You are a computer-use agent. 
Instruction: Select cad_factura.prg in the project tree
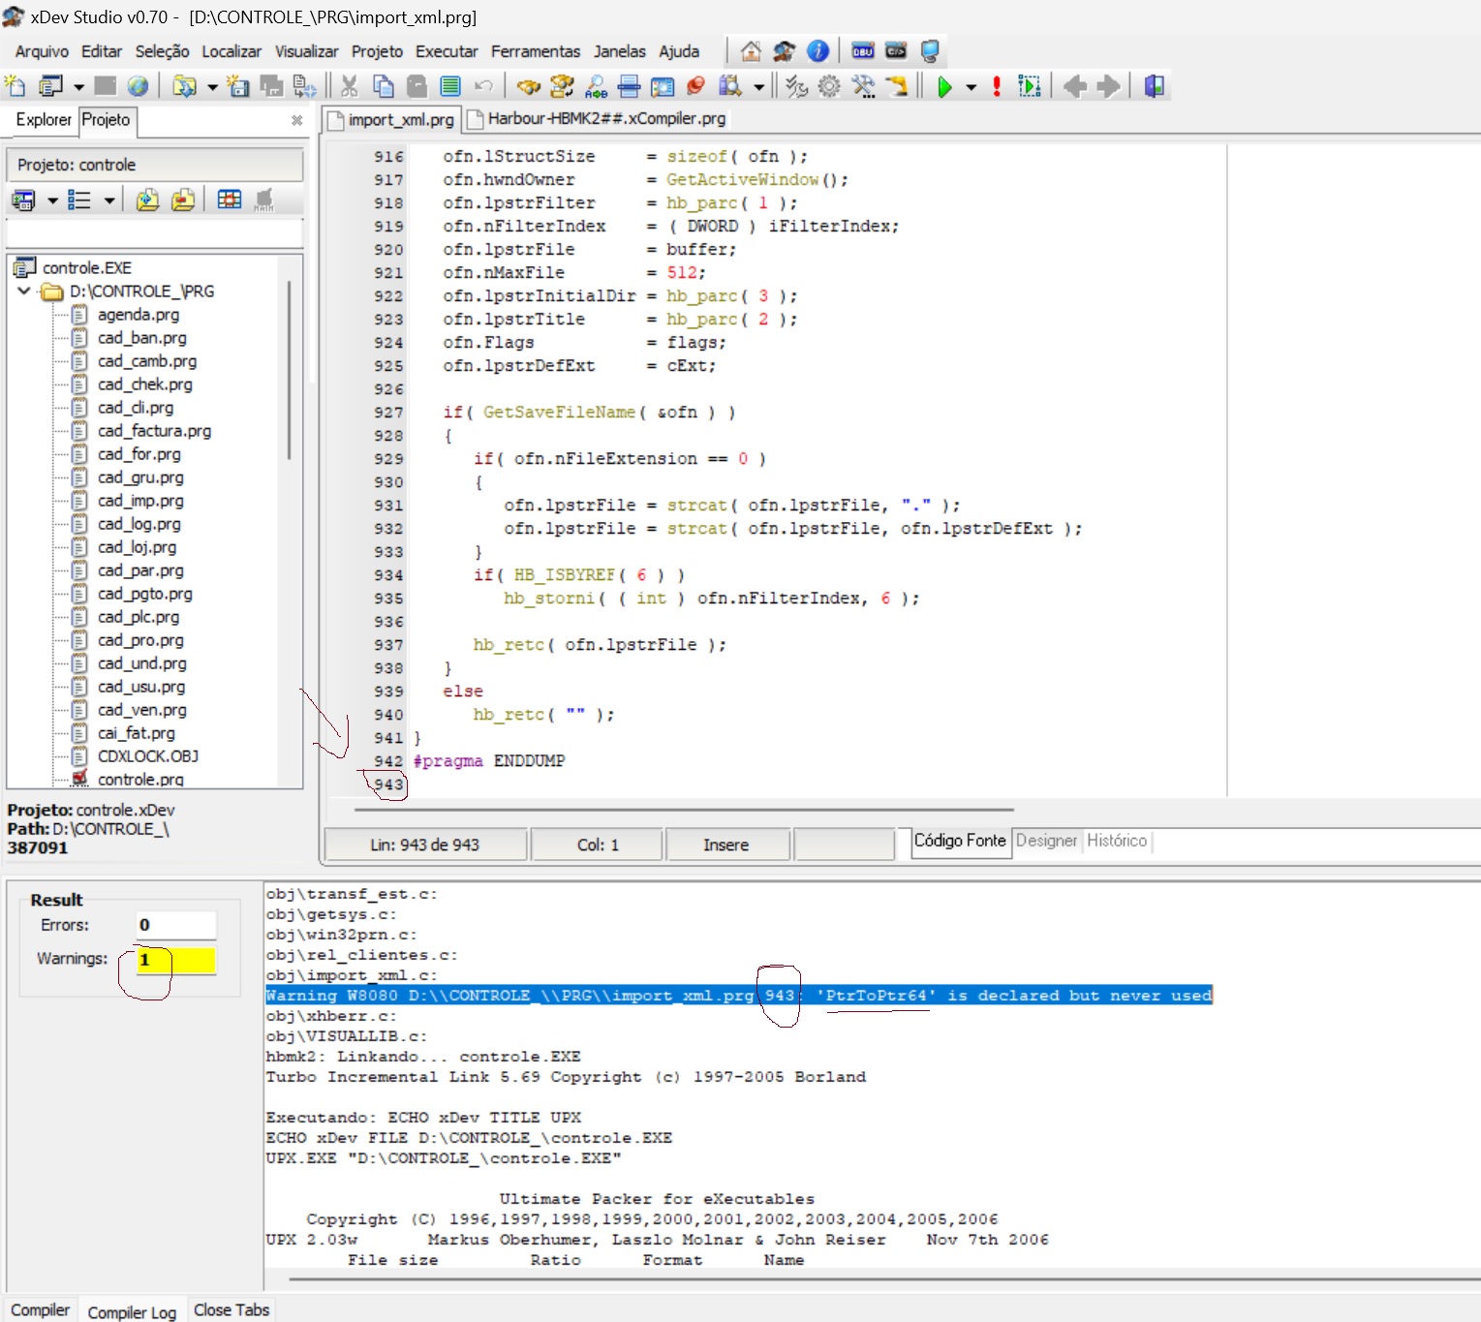[x=154, y=431]
